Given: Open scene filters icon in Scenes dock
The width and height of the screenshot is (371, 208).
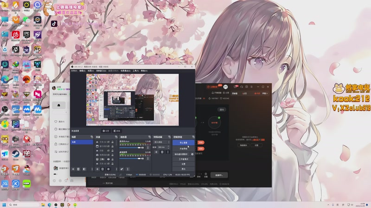Looking at the screenshot, I should pyautogui.click(x=84, y=169).
